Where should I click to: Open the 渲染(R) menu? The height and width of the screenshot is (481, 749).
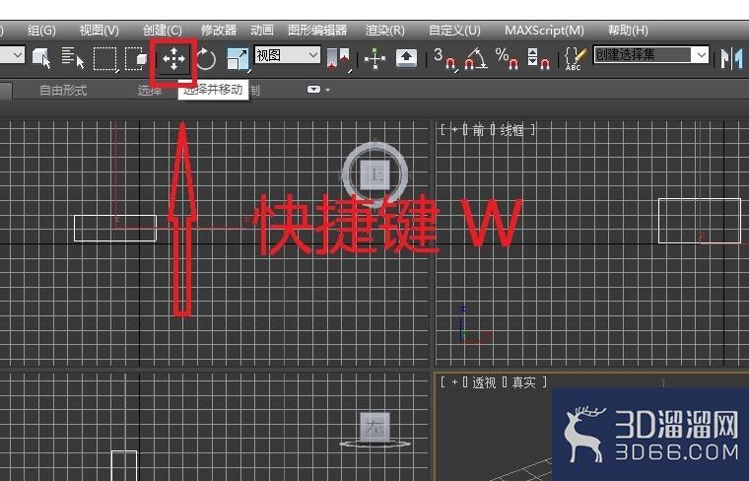[385, 31]
